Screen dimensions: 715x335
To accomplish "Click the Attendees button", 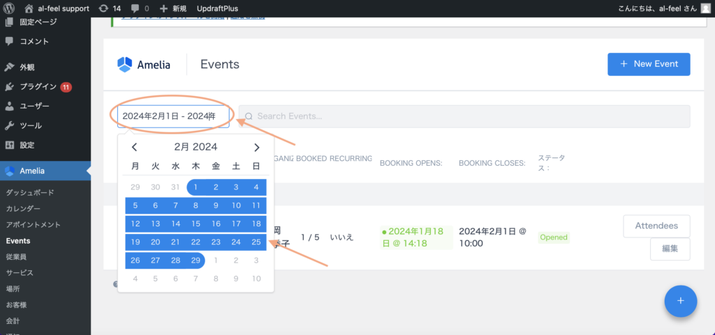I will (656, 226).
